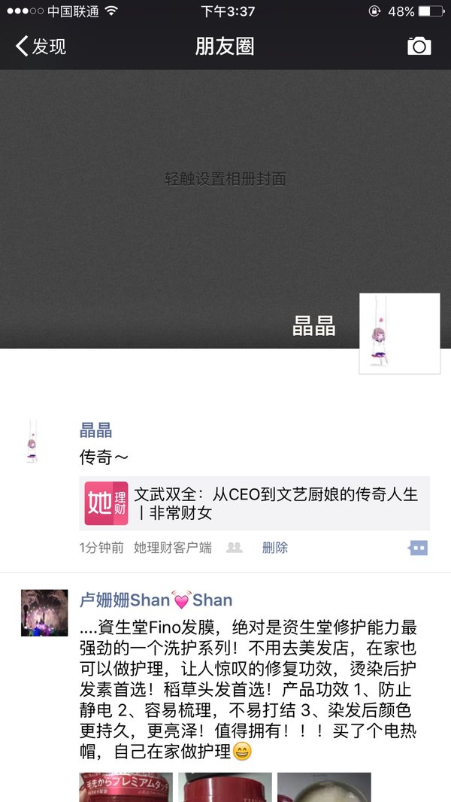This screenshot has height=802, width=451.
Task: Tap the 资生堂Fino发膜 post text
Action: 248,689
